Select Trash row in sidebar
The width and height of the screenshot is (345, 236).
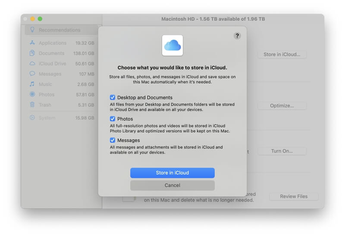click(61, 104)
